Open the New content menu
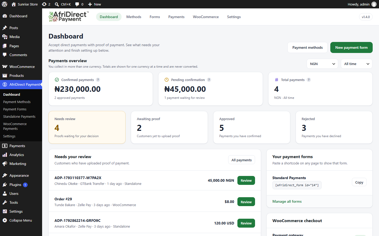This screenshot has width=379, height=236. (94, 4)
